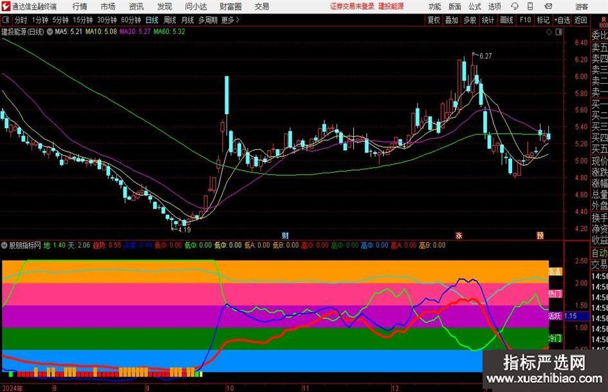Click the 建投能源(日线) chart title
The image size is (608, 392).
(23, 32)
